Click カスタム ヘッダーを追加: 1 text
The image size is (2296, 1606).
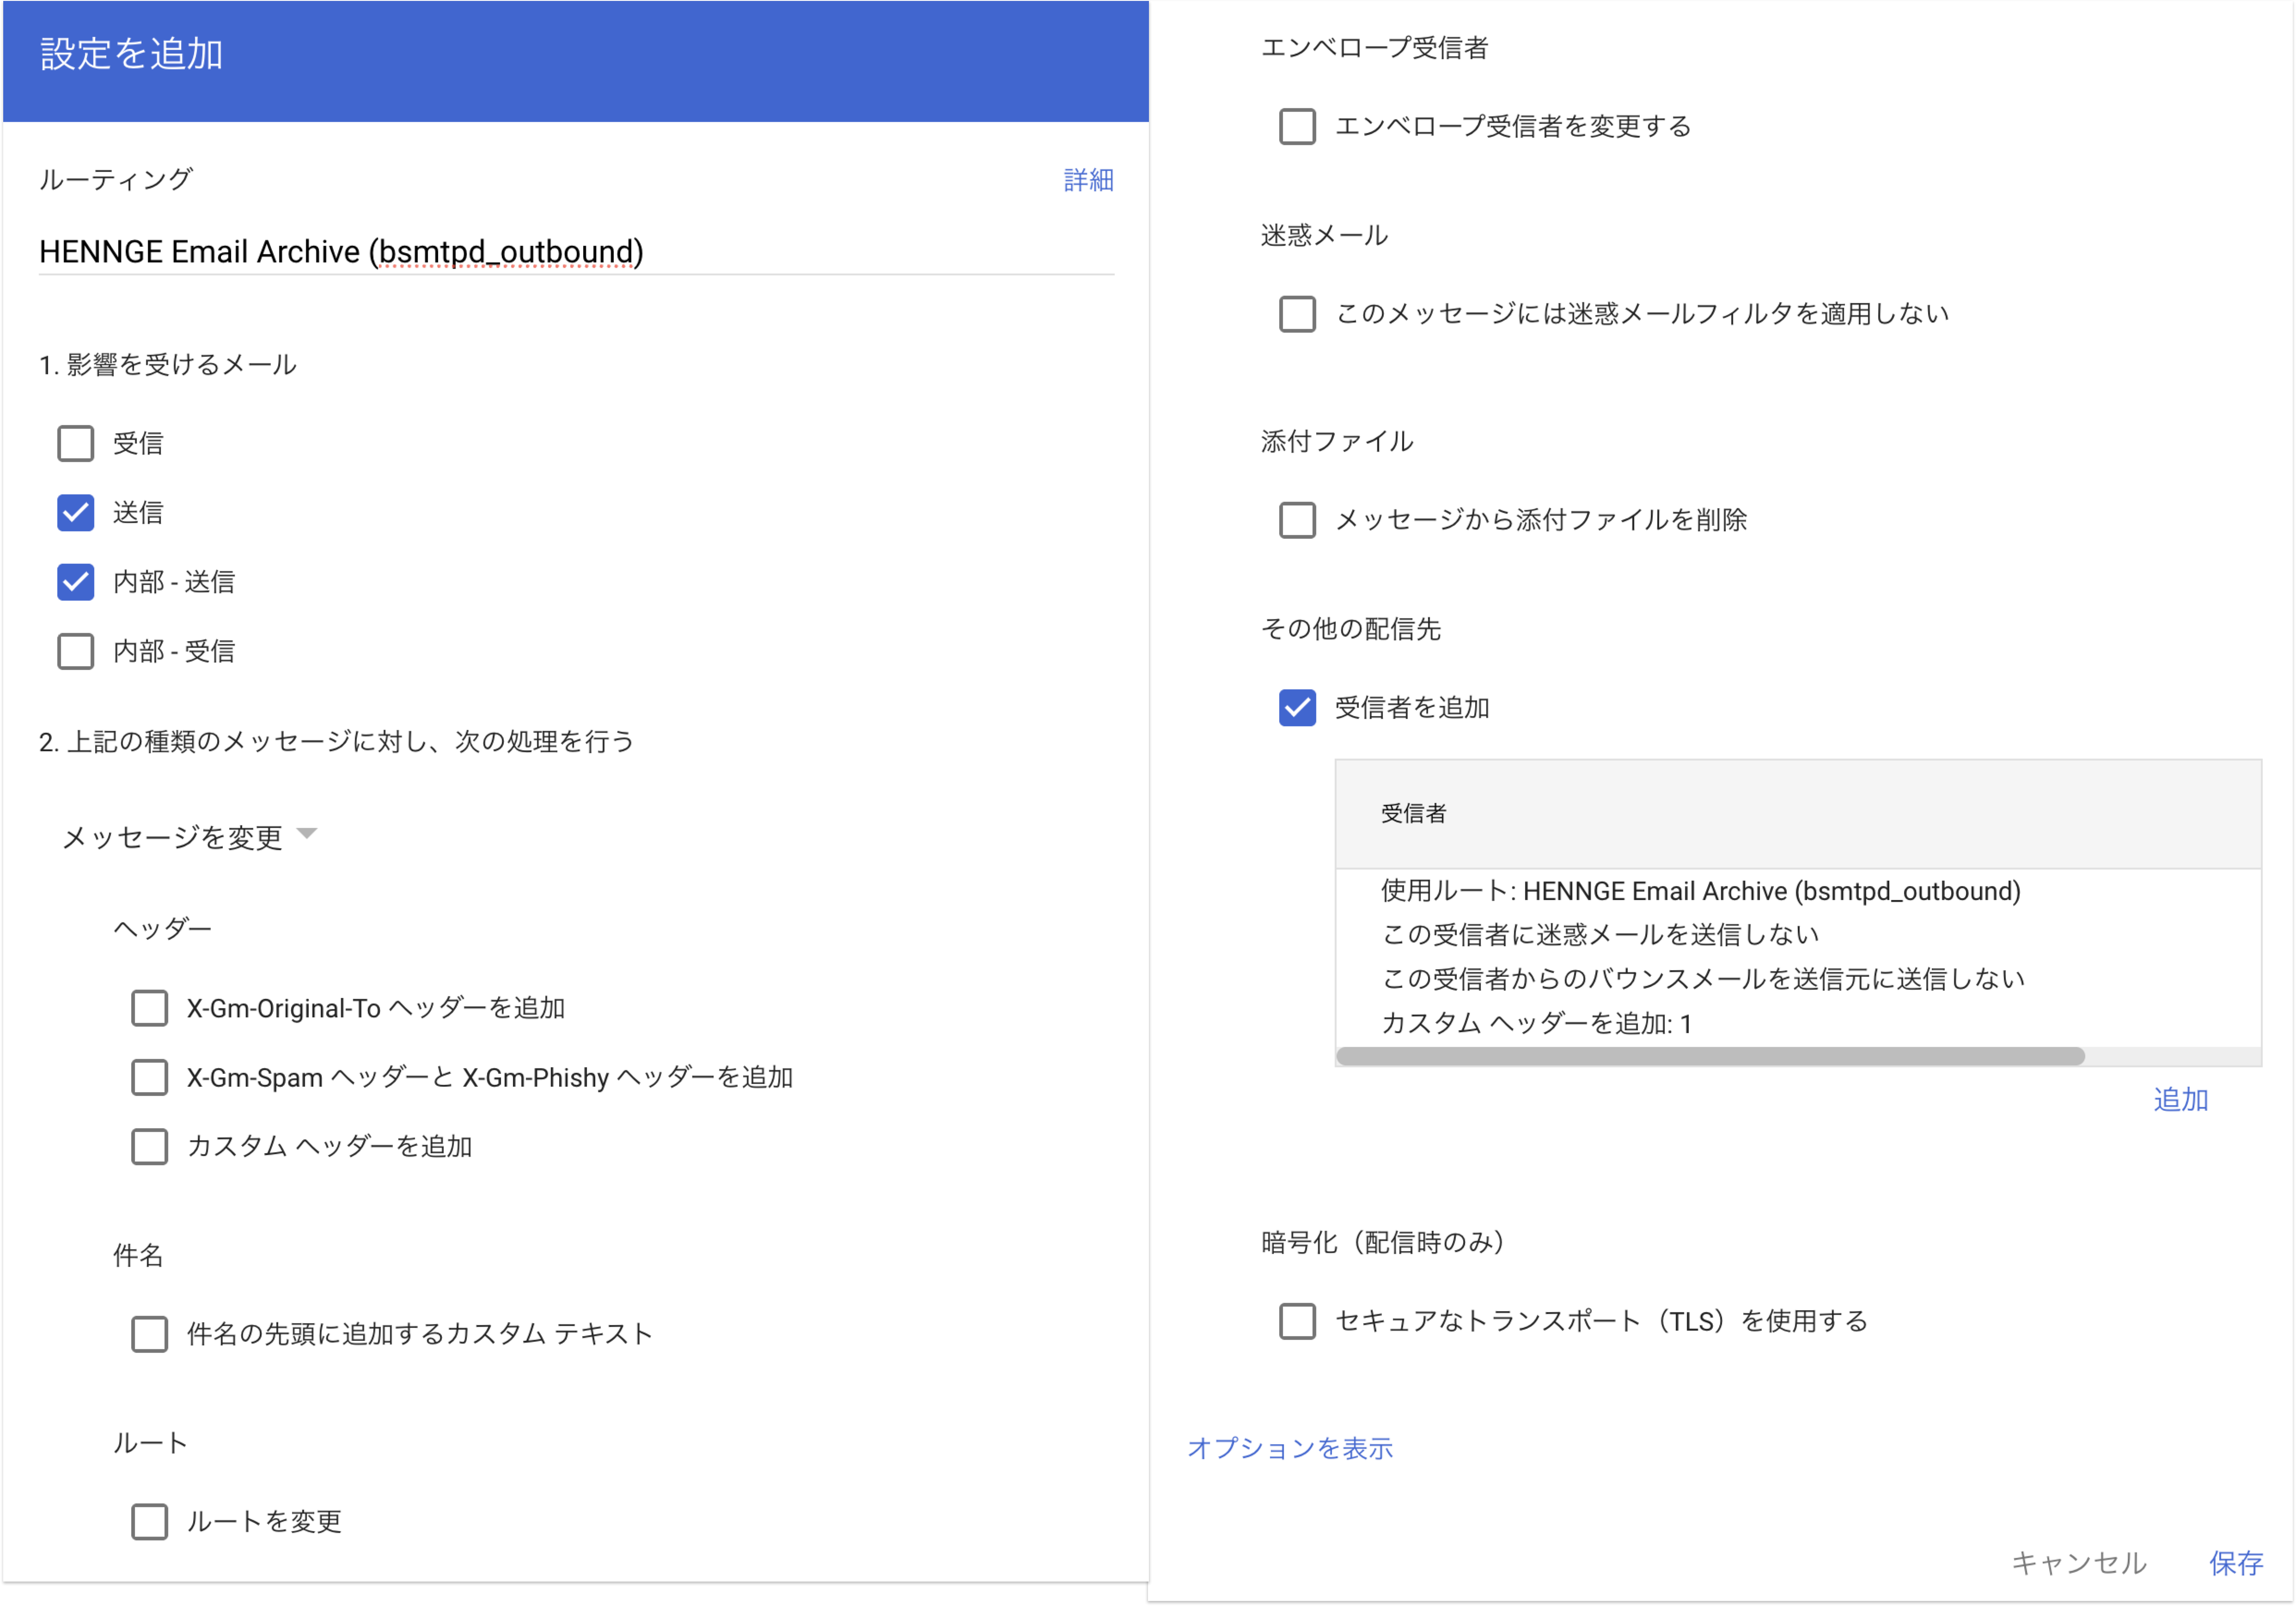click(1536, 1024)
